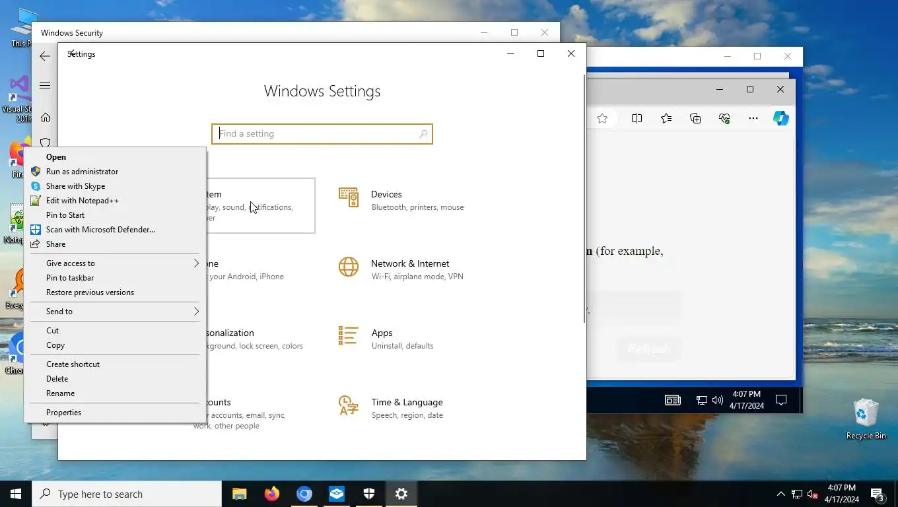Choose Share with Skype

[x=115, y=186]
